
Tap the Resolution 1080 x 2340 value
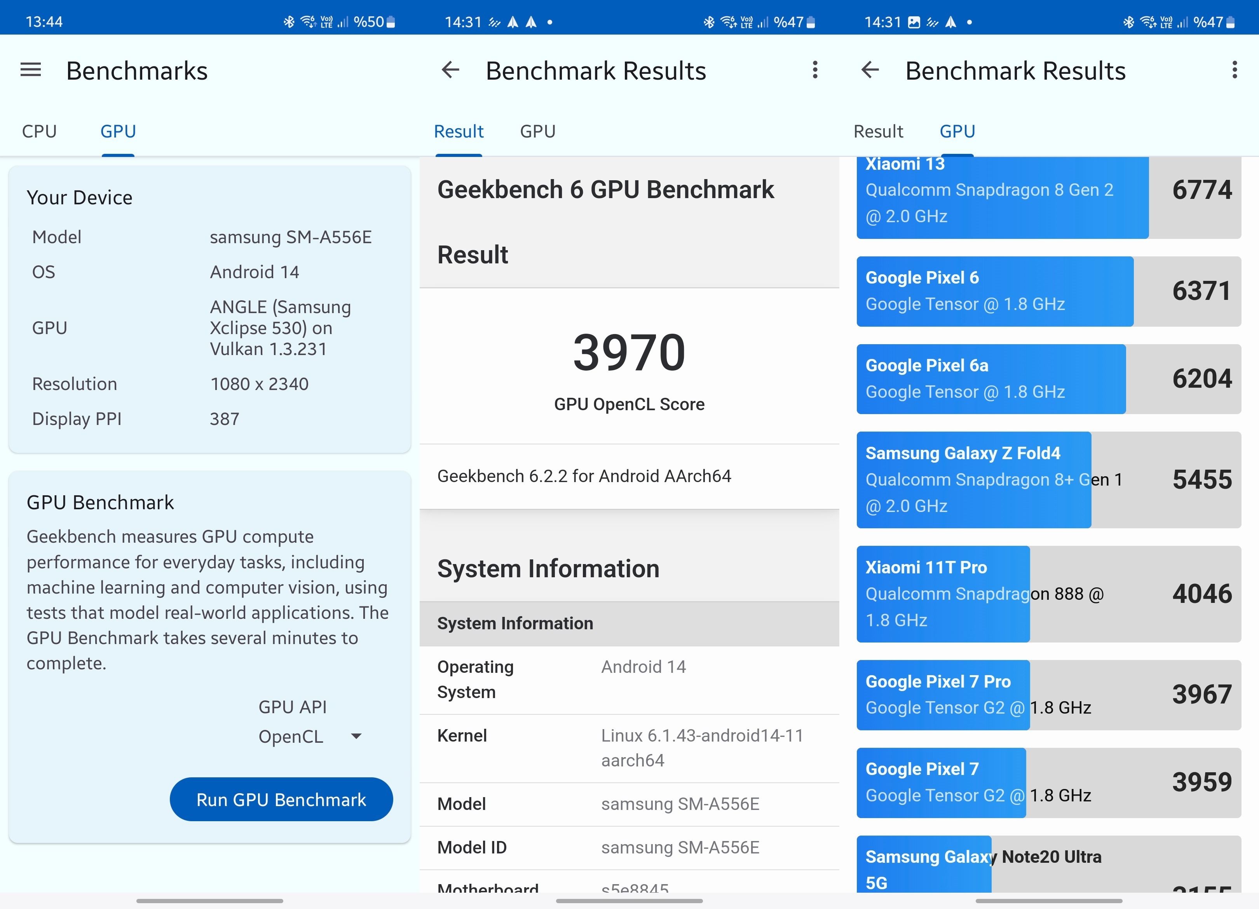(259, 384)
